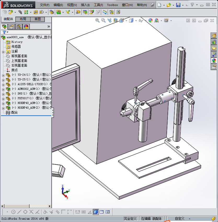Open the Save toolbar button
The image size is (218, 222).
tap(178, 5)
